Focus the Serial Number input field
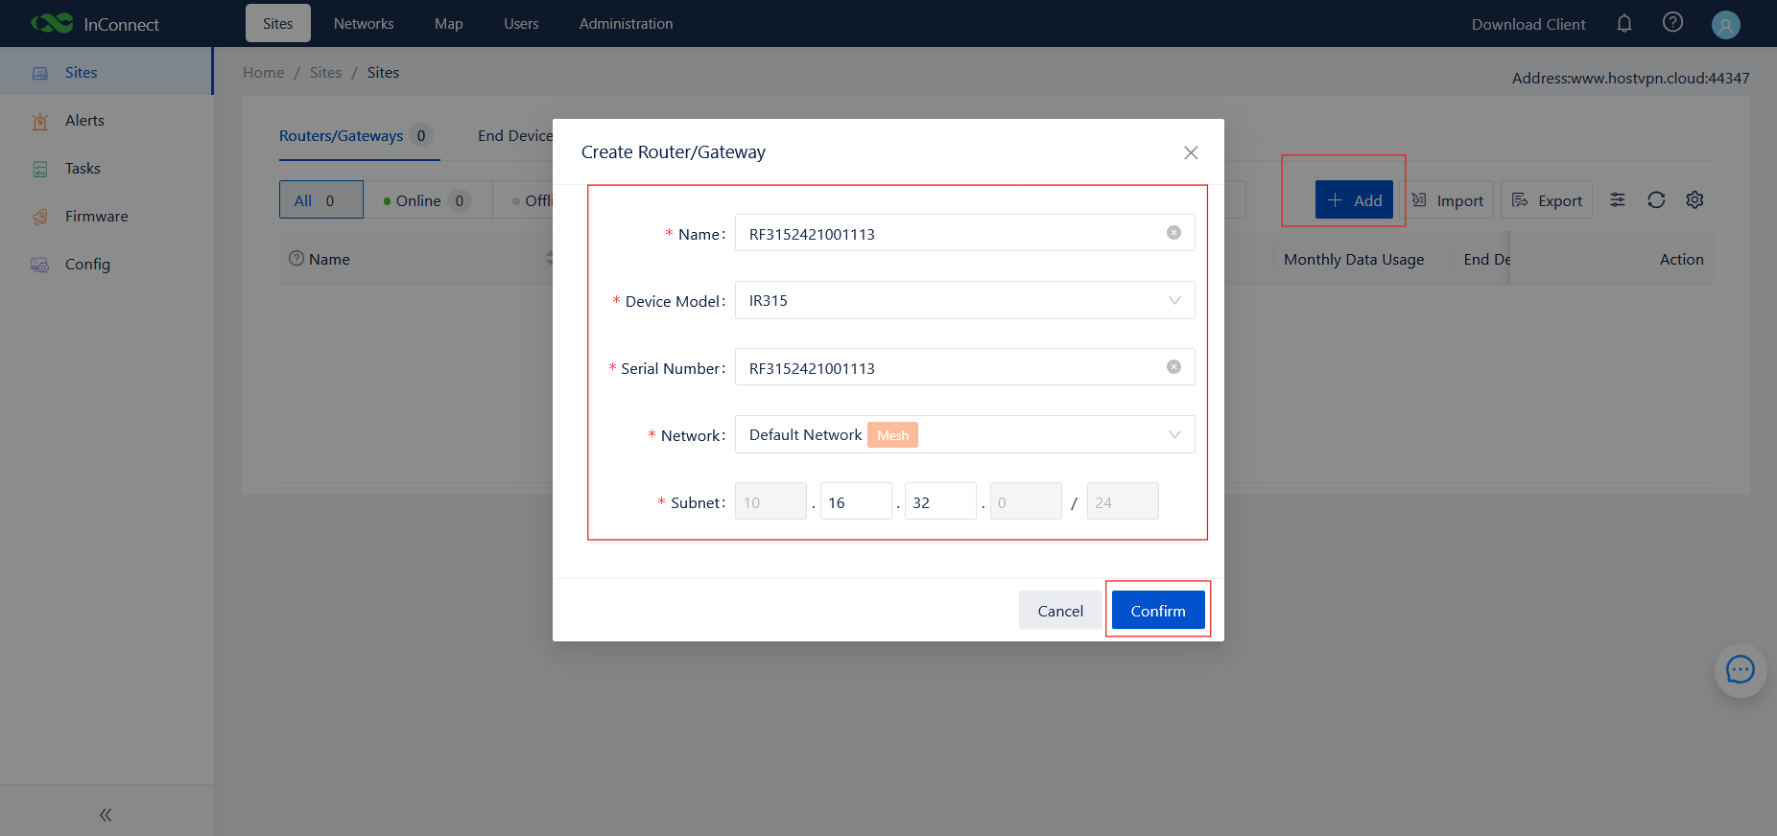Viewport: 1777px width, 836px height. (x=964, y=367)
